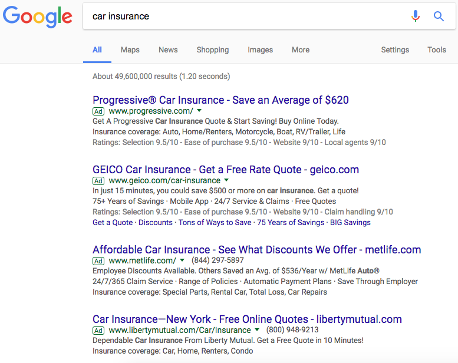Open the More search categories menu
This screenshot has width=458, height=363.
click(301, 50)
